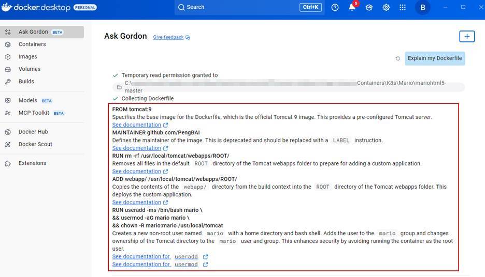Click the Ask Gordon sparkle icon
The height and width of the screenshot is (277, 485).
pyautogui.click(x=8, y=32)
